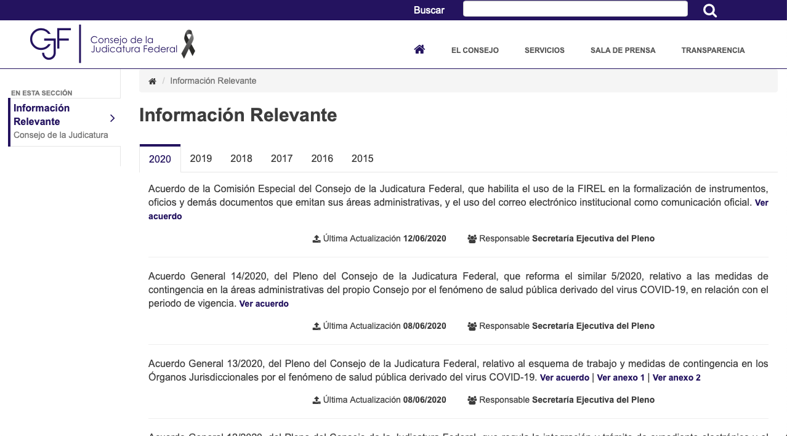Open Ver anexo 2 link
787x436 pixels.
pyautogui.click(x=676, y=377)
